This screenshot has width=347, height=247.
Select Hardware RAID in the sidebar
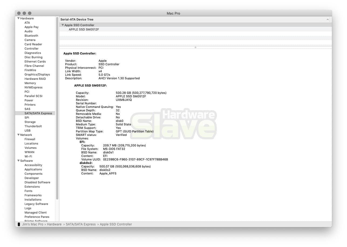(35, 79)
